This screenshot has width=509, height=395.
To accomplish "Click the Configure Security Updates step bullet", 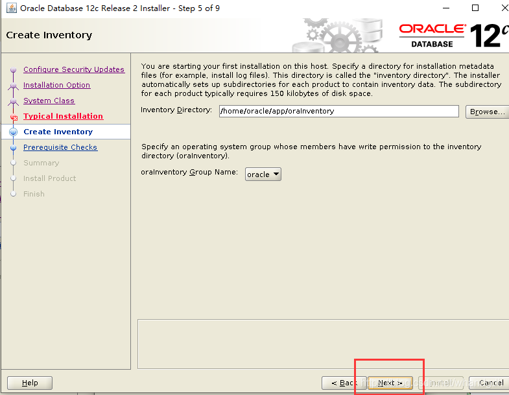I will (x=14, y=70).
